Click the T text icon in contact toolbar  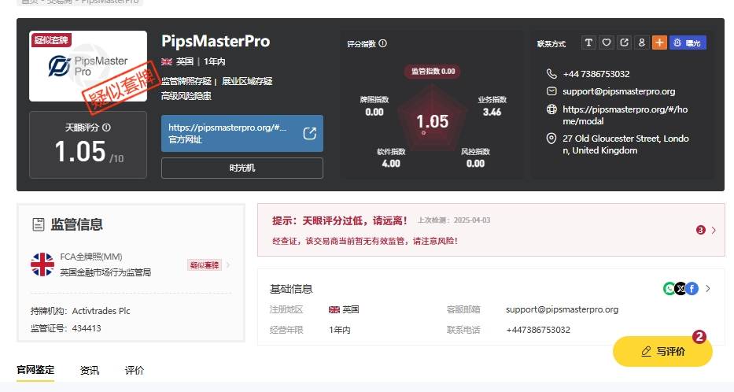pyautogui.click(x=588, y=43)
